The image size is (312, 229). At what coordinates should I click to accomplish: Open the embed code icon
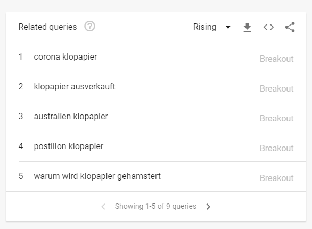(x=268, y=27)
